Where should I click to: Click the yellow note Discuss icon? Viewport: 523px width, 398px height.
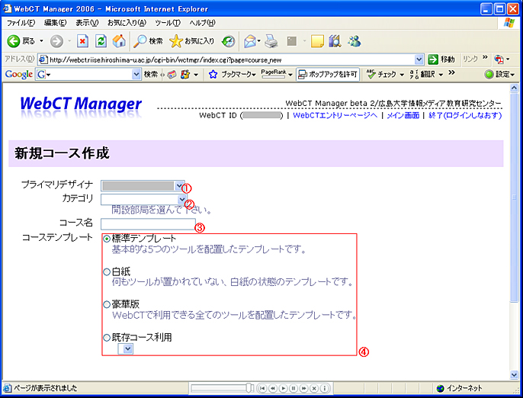coord(317,41)
